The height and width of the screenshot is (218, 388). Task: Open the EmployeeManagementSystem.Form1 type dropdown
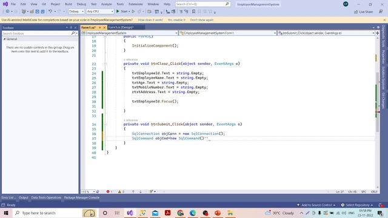pyautogui.click(x=228, y=33)
